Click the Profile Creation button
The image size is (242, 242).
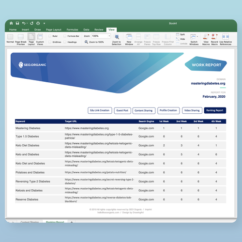168,110
